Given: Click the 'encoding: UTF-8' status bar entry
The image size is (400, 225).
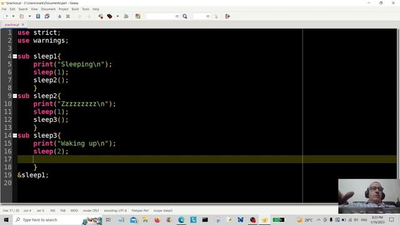Looking at the screenshot, I should point(115,211).
